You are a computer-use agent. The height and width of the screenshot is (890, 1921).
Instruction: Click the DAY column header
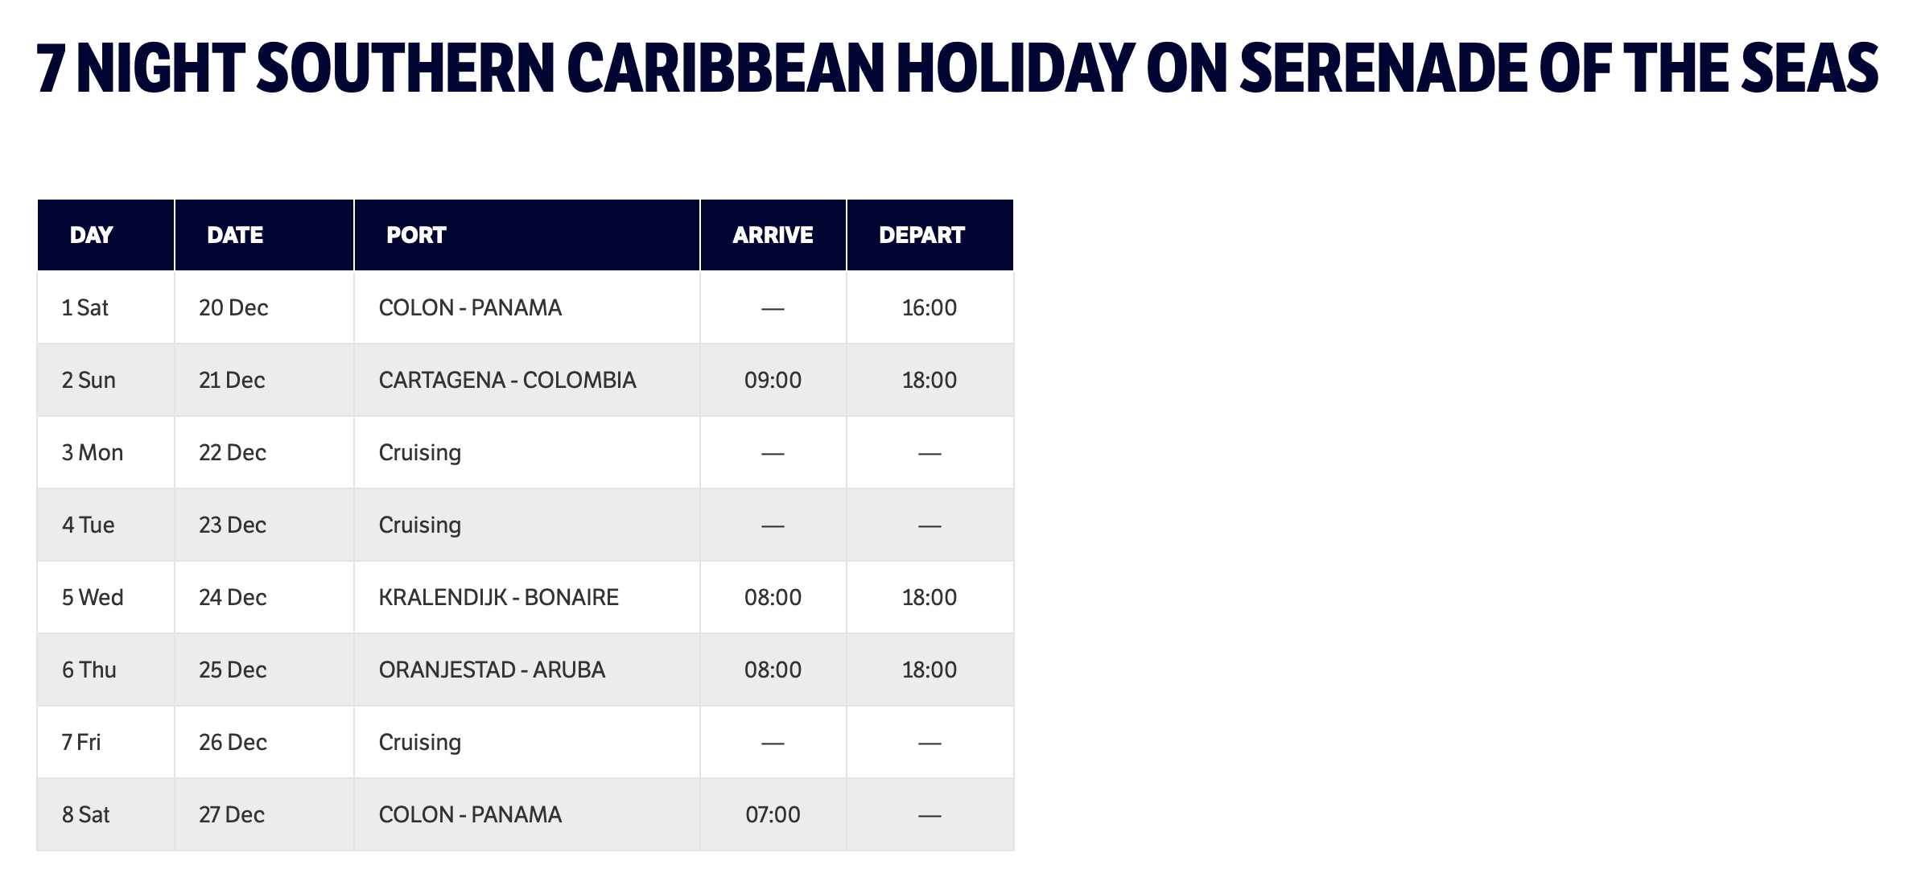tap(91, 235)
